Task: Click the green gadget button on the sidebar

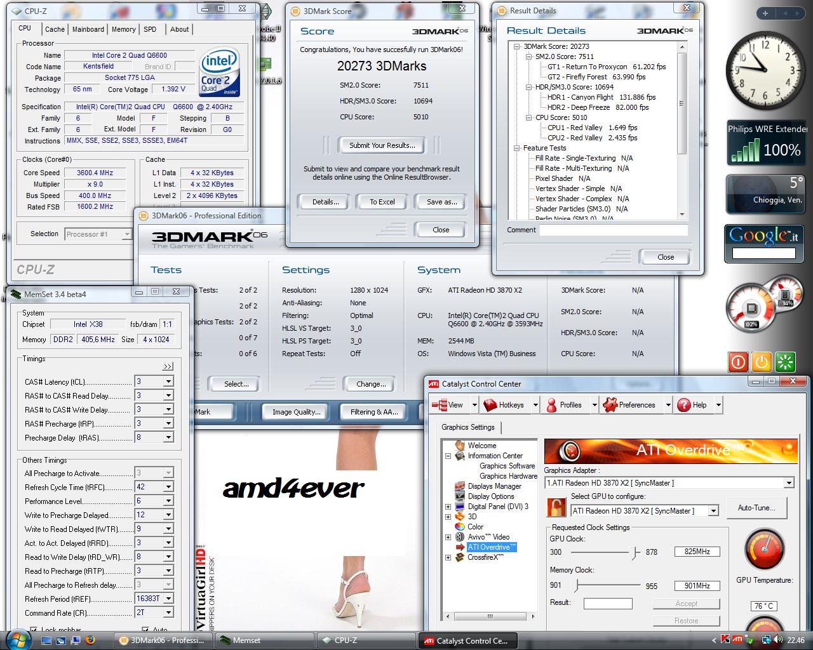Action: coord(786,362)
